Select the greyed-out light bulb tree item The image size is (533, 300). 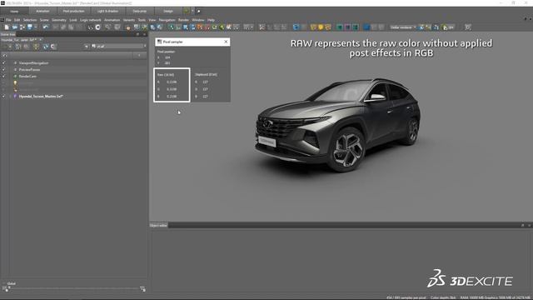[x=15, y=82]
